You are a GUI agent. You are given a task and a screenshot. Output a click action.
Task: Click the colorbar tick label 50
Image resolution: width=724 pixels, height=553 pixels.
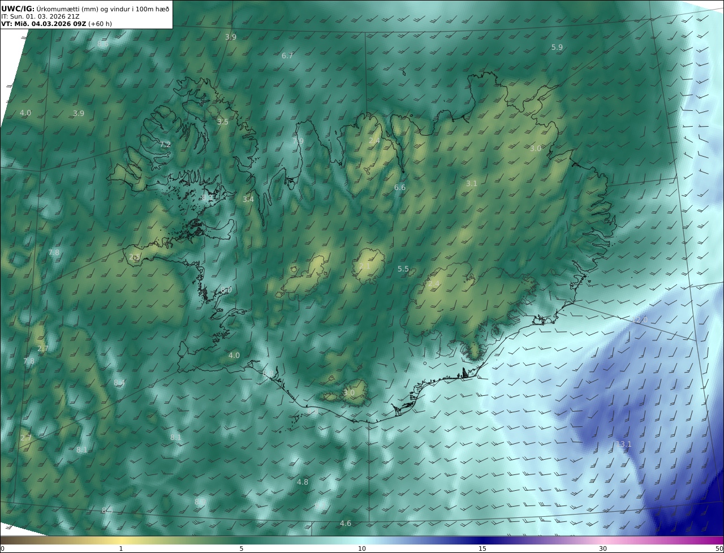[x=719, y=548]
